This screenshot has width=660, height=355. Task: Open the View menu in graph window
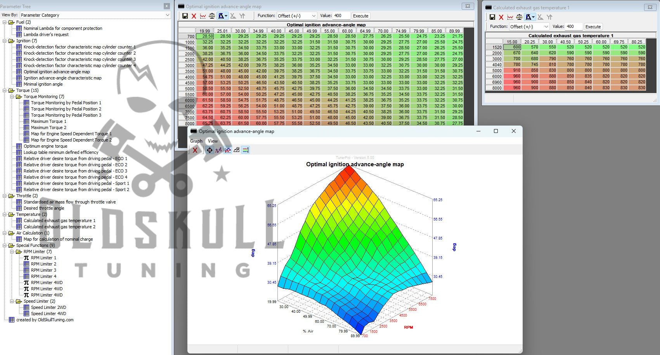(x=213, y=141)
